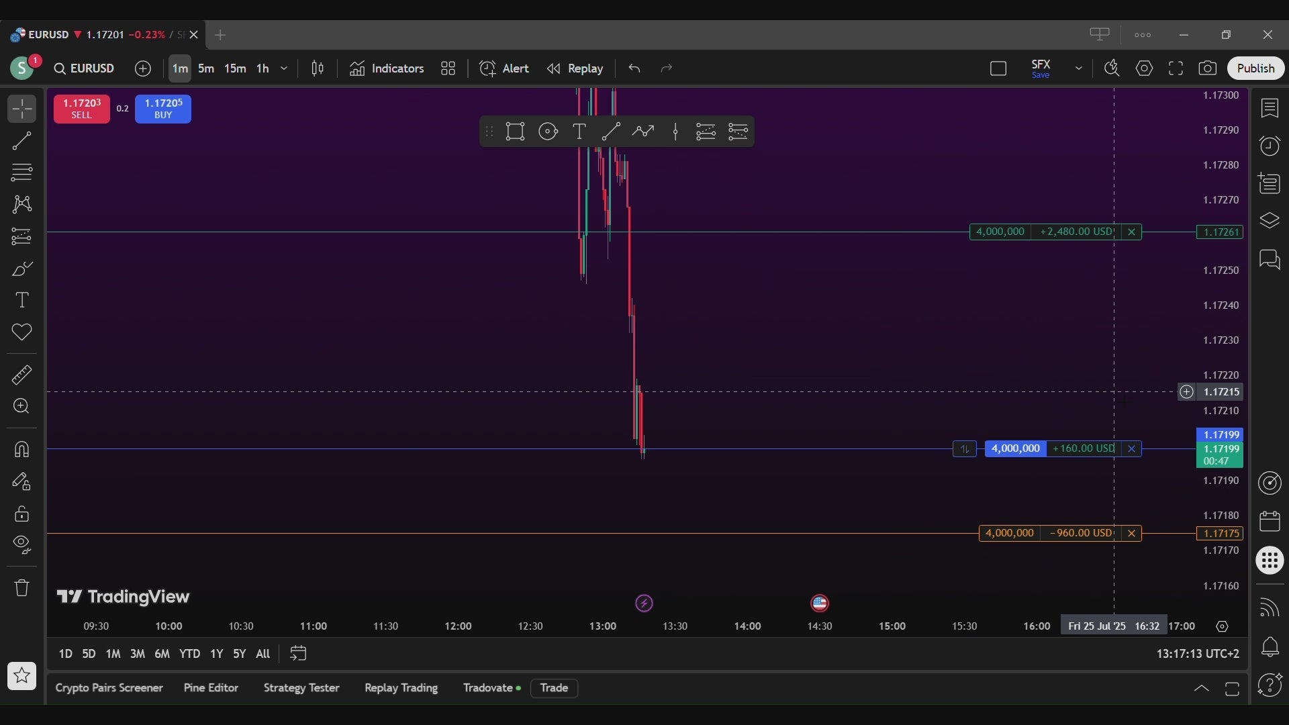Click the Publish button
Screen dimensions: 1289x725
click(1255, 68)
